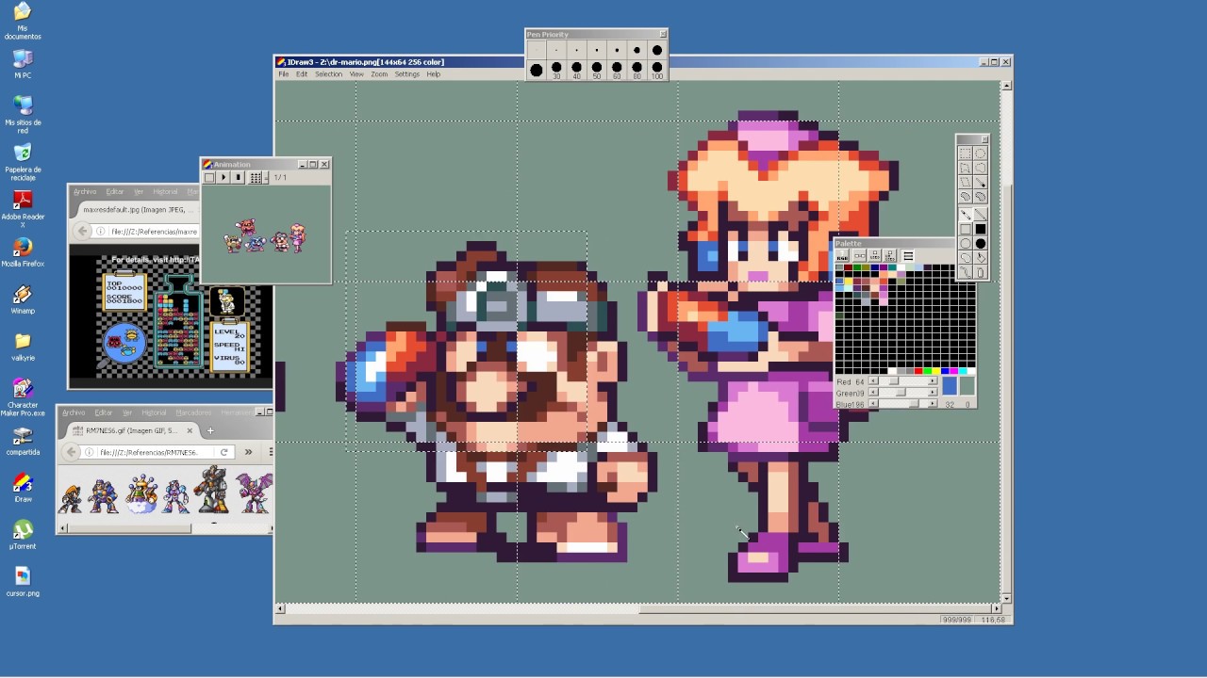This screenshot has width=1207, height=678.
Task: Open Historial menu in RM7NES6 Firefox window
Action: 154,412
